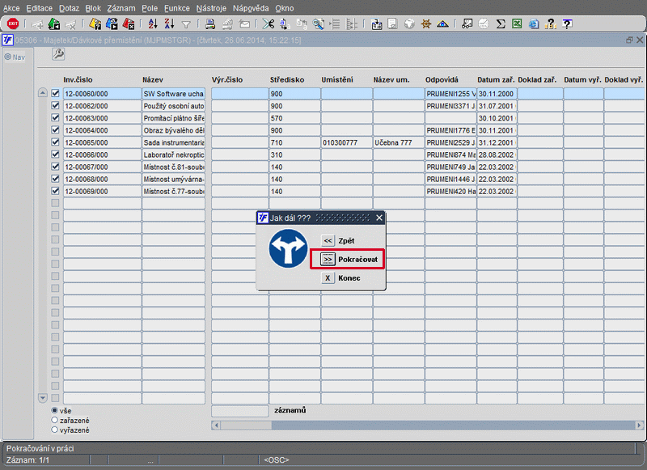647x470 pixels.
Task: Open the Akce menu
Action: coord(11,8)
